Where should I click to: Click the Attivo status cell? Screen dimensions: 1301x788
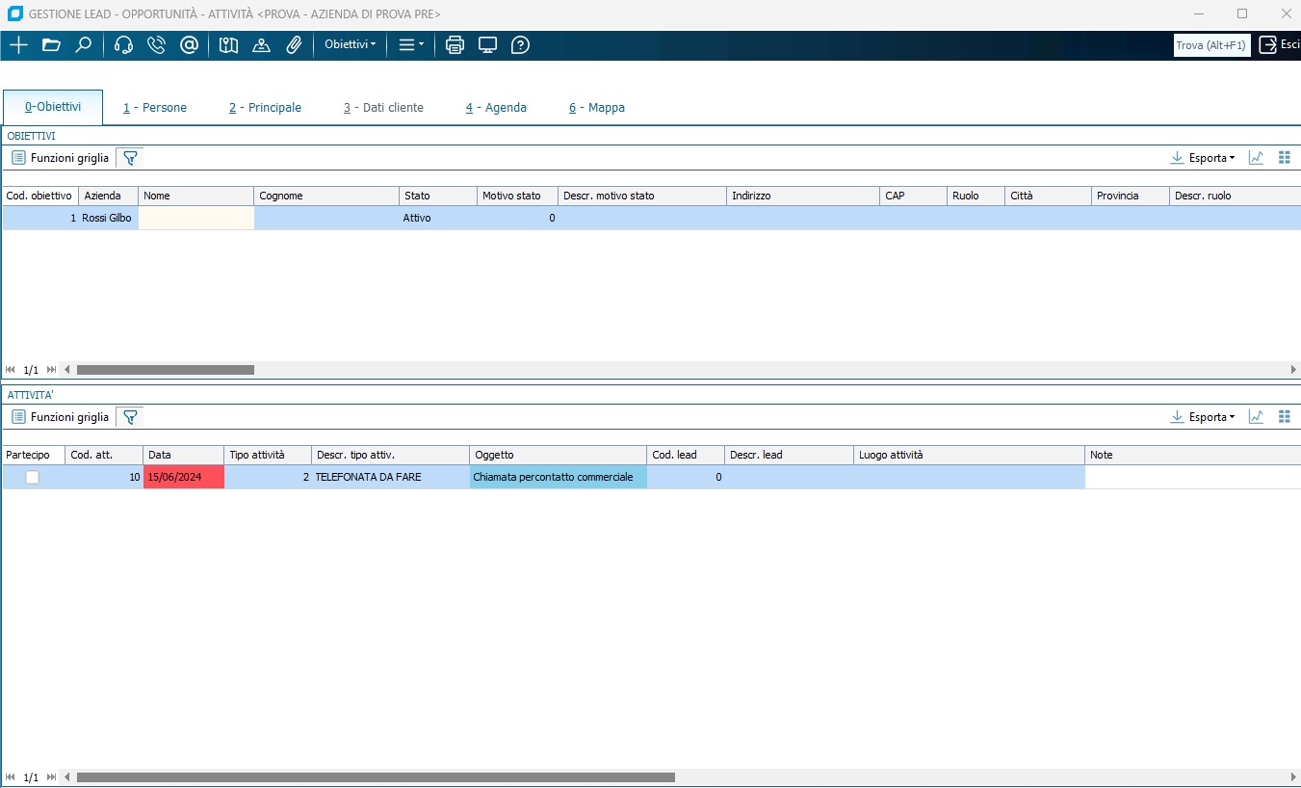[438, 218]
